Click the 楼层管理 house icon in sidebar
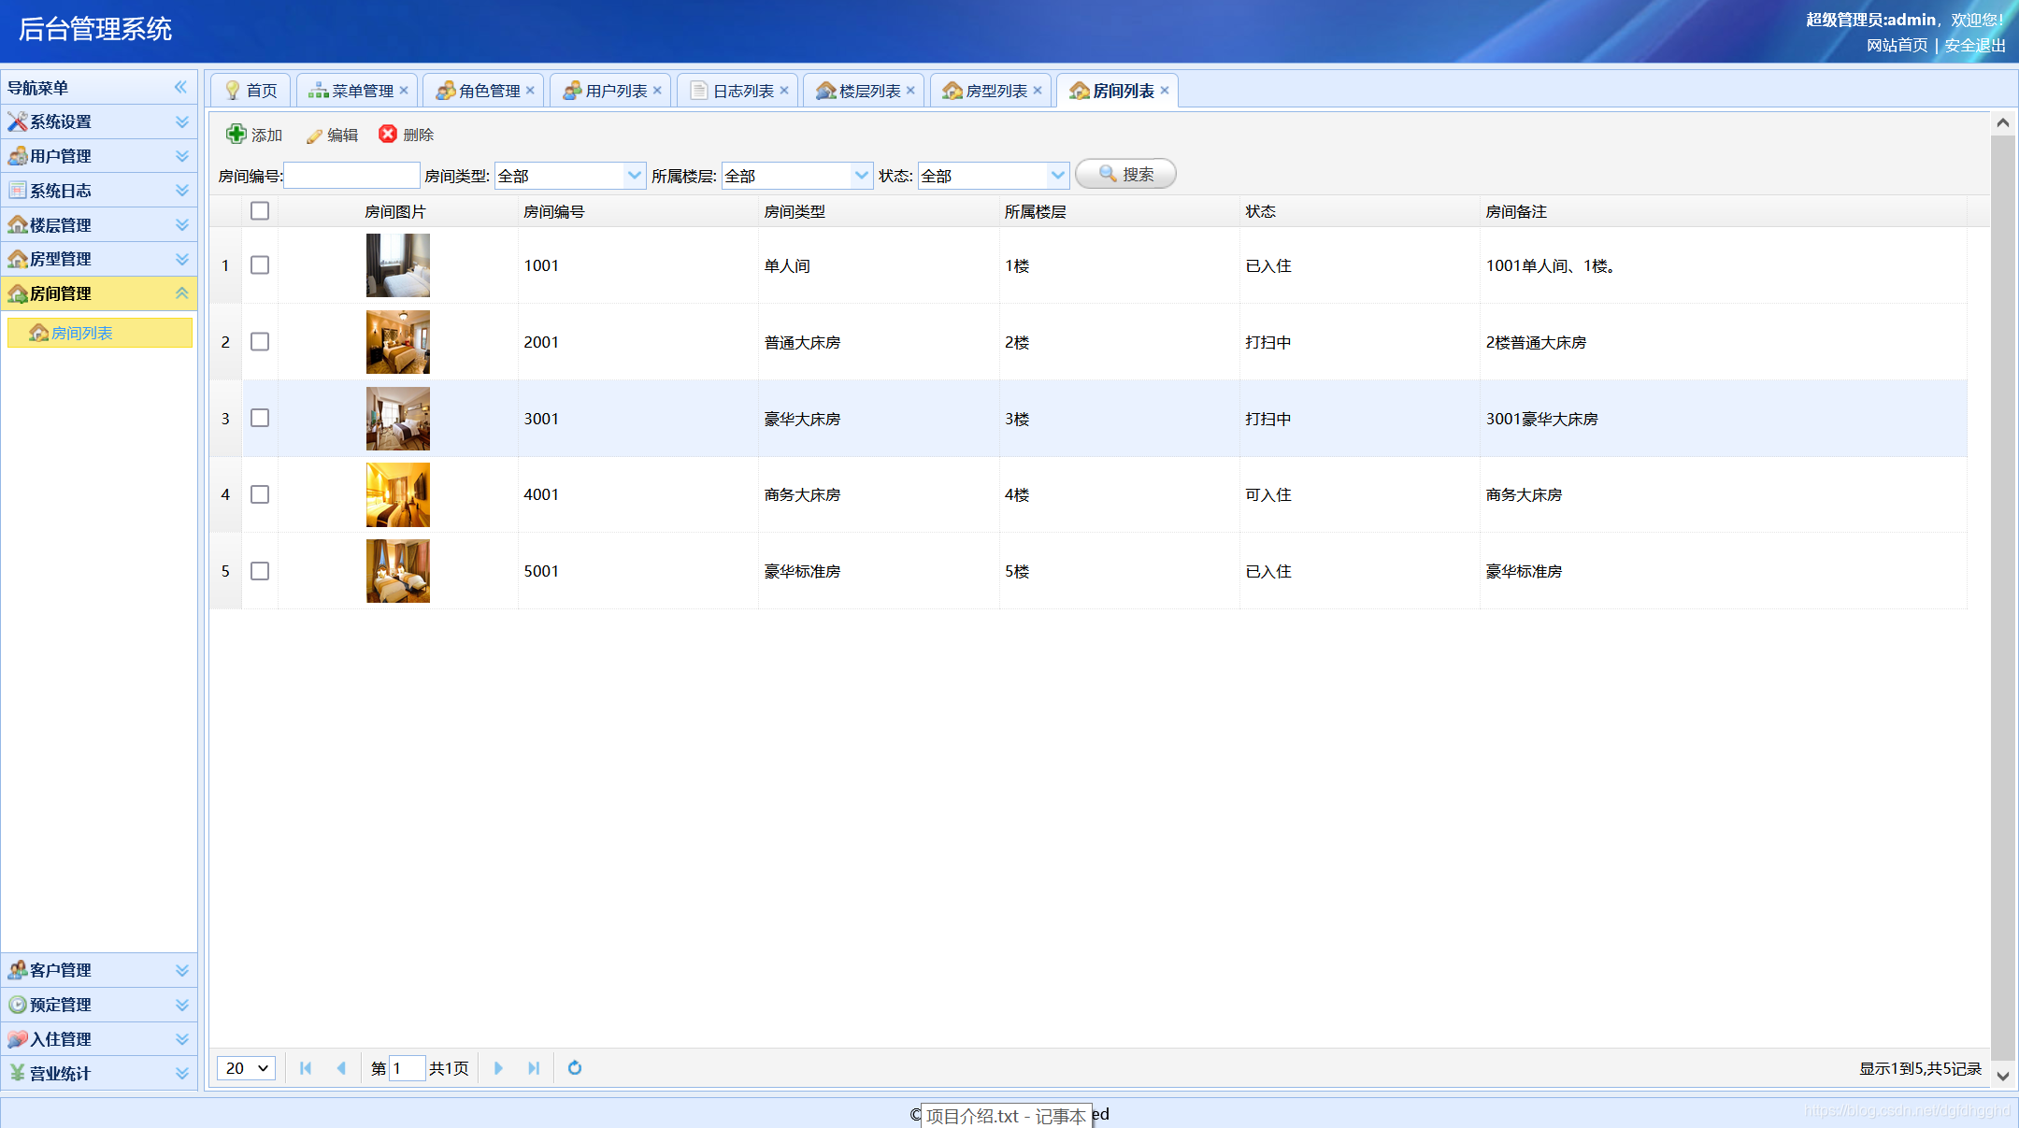2019x1128 pixels. point(18,225)
